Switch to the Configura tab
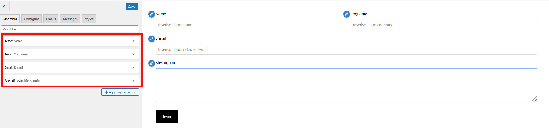549x128 pixels. 31,19
